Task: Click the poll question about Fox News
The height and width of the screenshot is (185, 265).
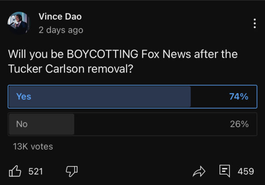Action: coord(123,61)
